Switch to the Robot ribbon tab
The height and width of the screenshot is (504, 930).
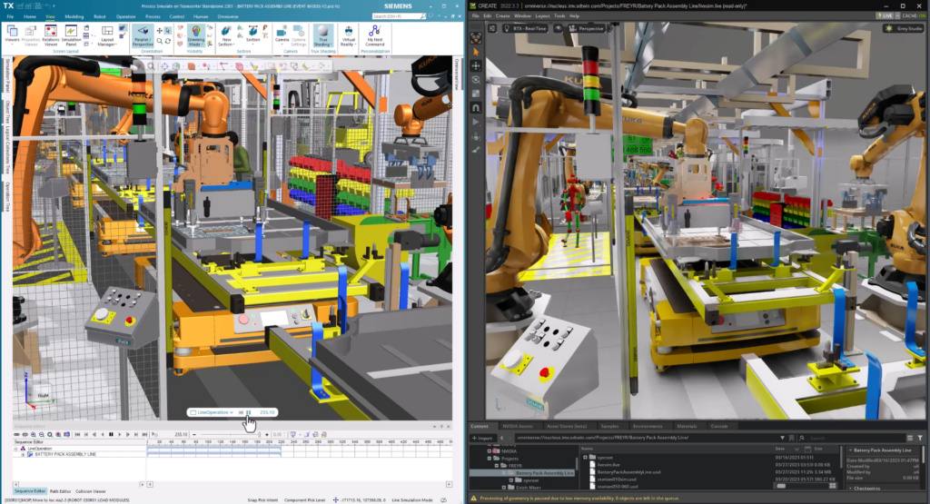click(98, 16)
